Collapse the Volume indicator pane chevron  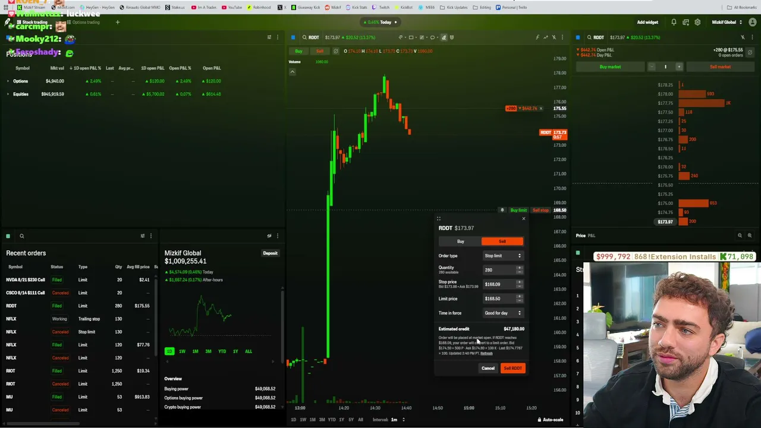[292, 72]
